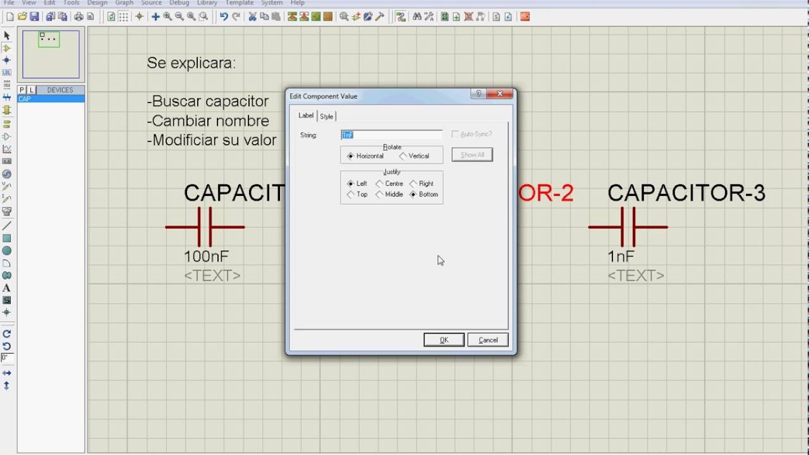This screenshot has width=809, height=455.
Task: Click the Search and Tag binoculars icon
Action: pos(417,16)
